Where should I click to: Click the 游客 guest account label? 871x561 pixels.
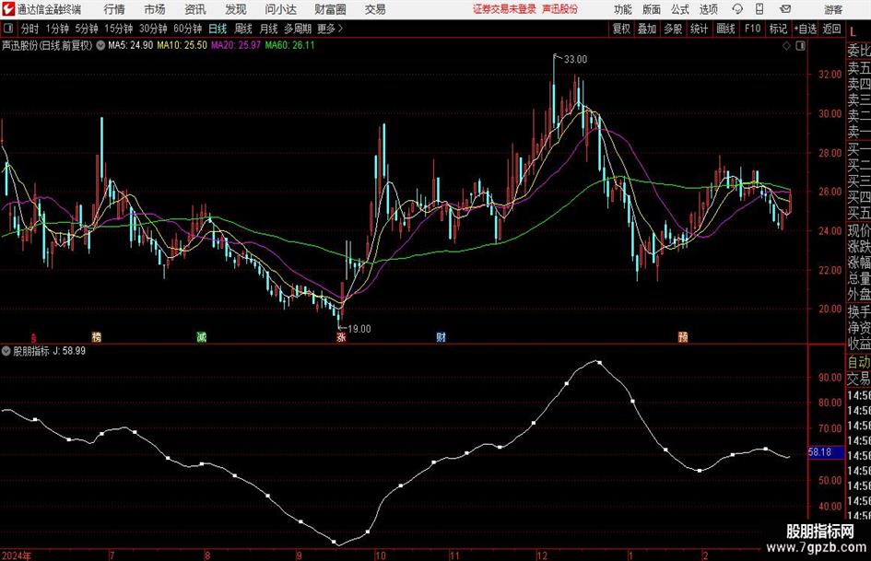tap(832, 9)
